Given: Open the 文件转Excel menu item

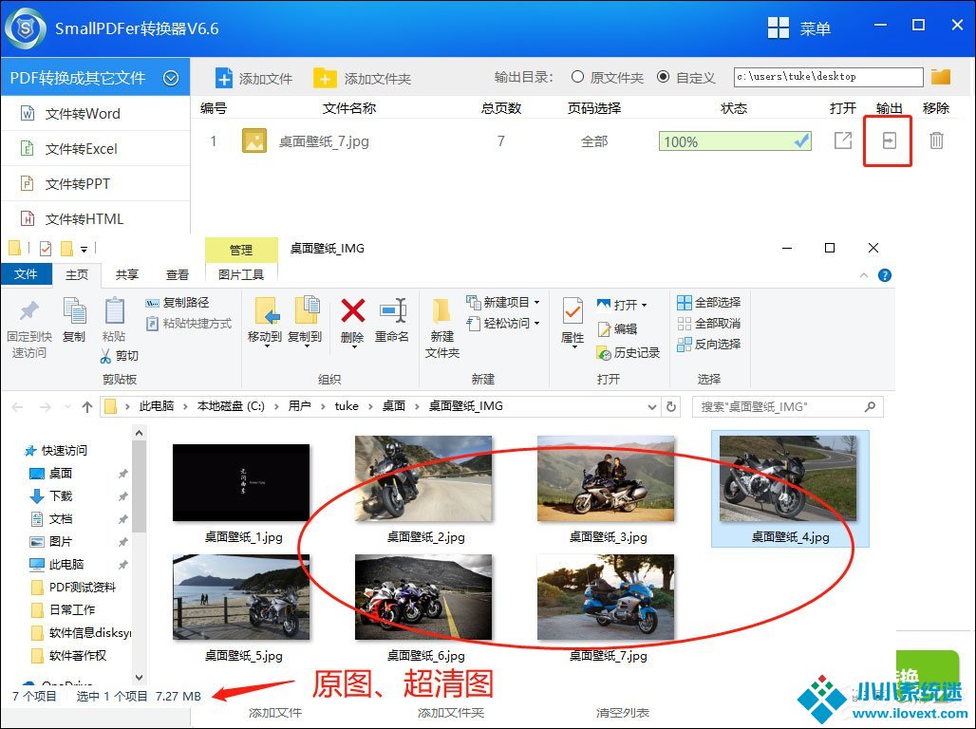Looking at the screenshot, I should [x=81, y=149].
